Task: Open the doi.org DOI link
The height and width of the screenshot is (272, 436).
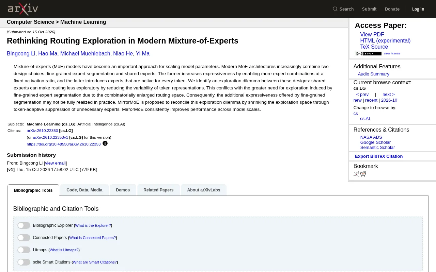Action: pos(64,144)
